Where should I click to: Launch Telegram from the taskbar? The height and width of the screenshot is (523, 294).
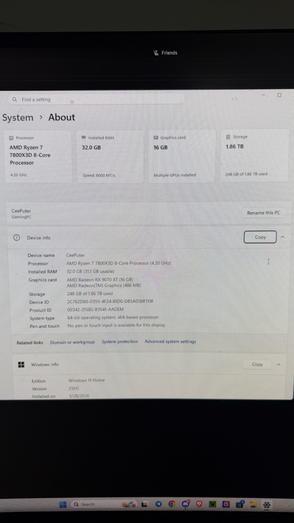click(158, 504)
